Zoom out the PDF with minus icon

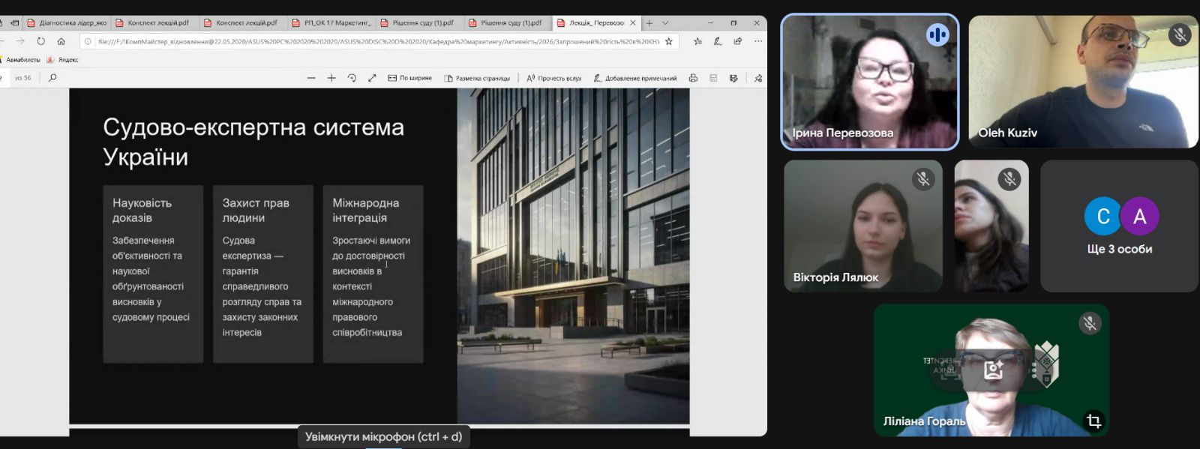[x=311, y=78]
